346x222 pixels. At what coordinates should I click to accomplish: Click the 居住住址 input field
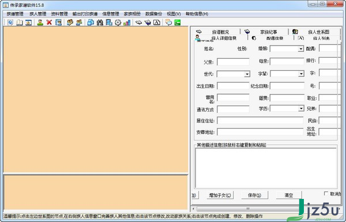[x=260, y=121]
